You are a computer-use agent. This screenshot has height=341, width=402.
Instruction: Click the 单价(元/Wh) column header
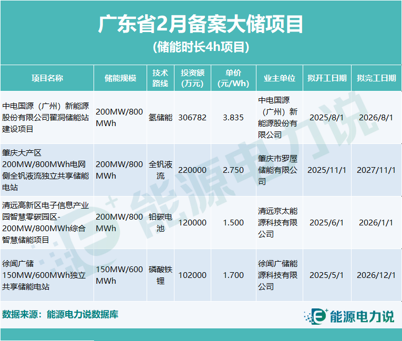[233, 78]
